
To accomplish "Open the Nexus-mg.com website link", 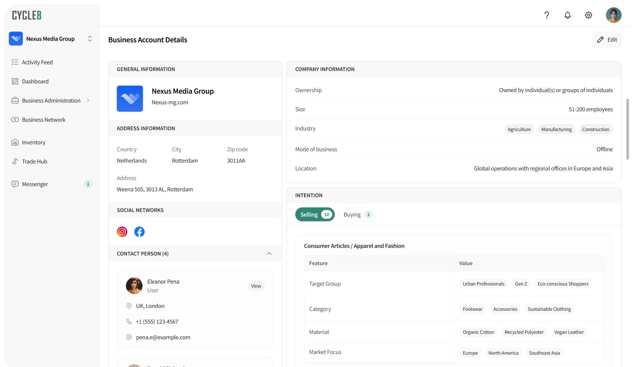I will coord(170,102).
